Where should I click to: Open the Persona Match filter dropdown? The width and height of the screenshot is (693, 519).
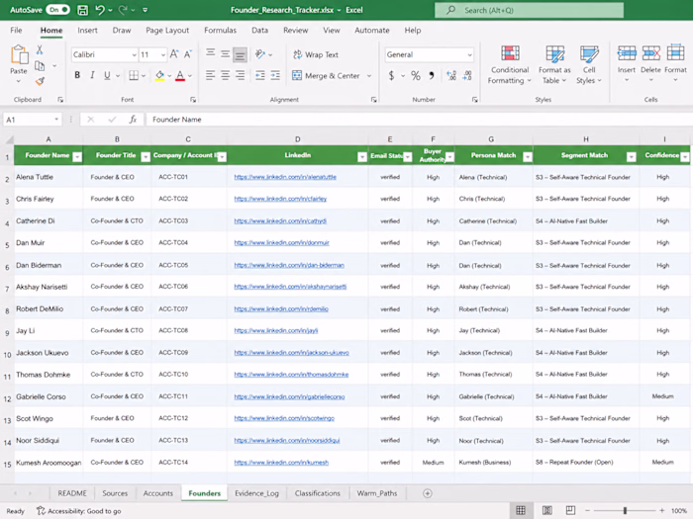(528, 156)
